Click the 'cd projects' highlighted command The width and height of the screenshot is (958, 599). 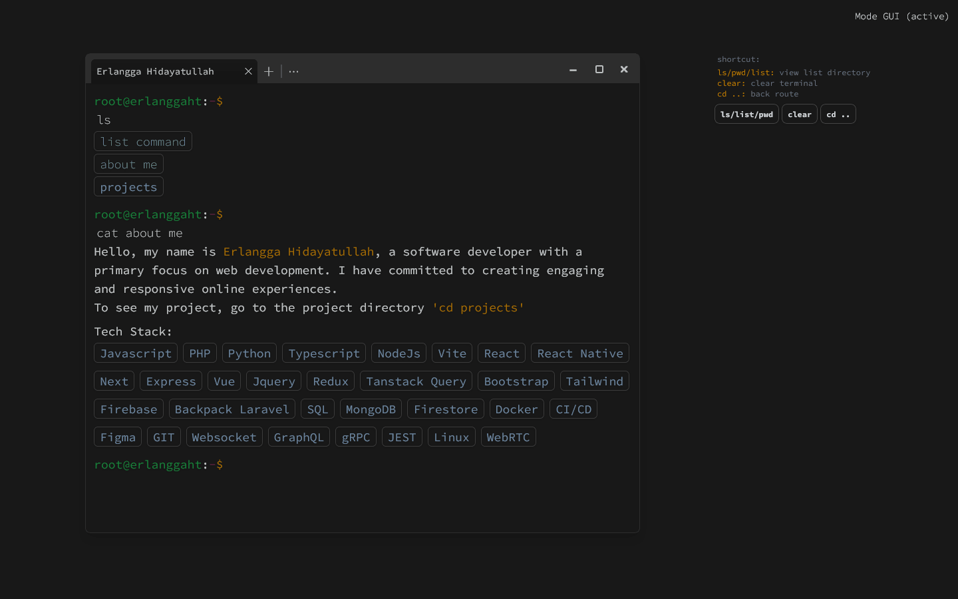click(478, 307)
